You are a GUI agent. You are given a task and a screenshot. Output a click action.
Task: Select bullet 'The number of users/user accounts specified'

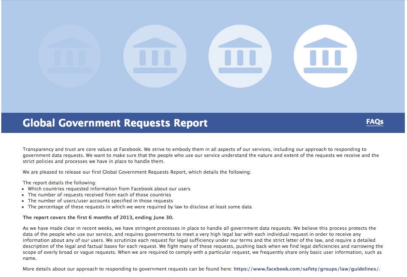100,201
